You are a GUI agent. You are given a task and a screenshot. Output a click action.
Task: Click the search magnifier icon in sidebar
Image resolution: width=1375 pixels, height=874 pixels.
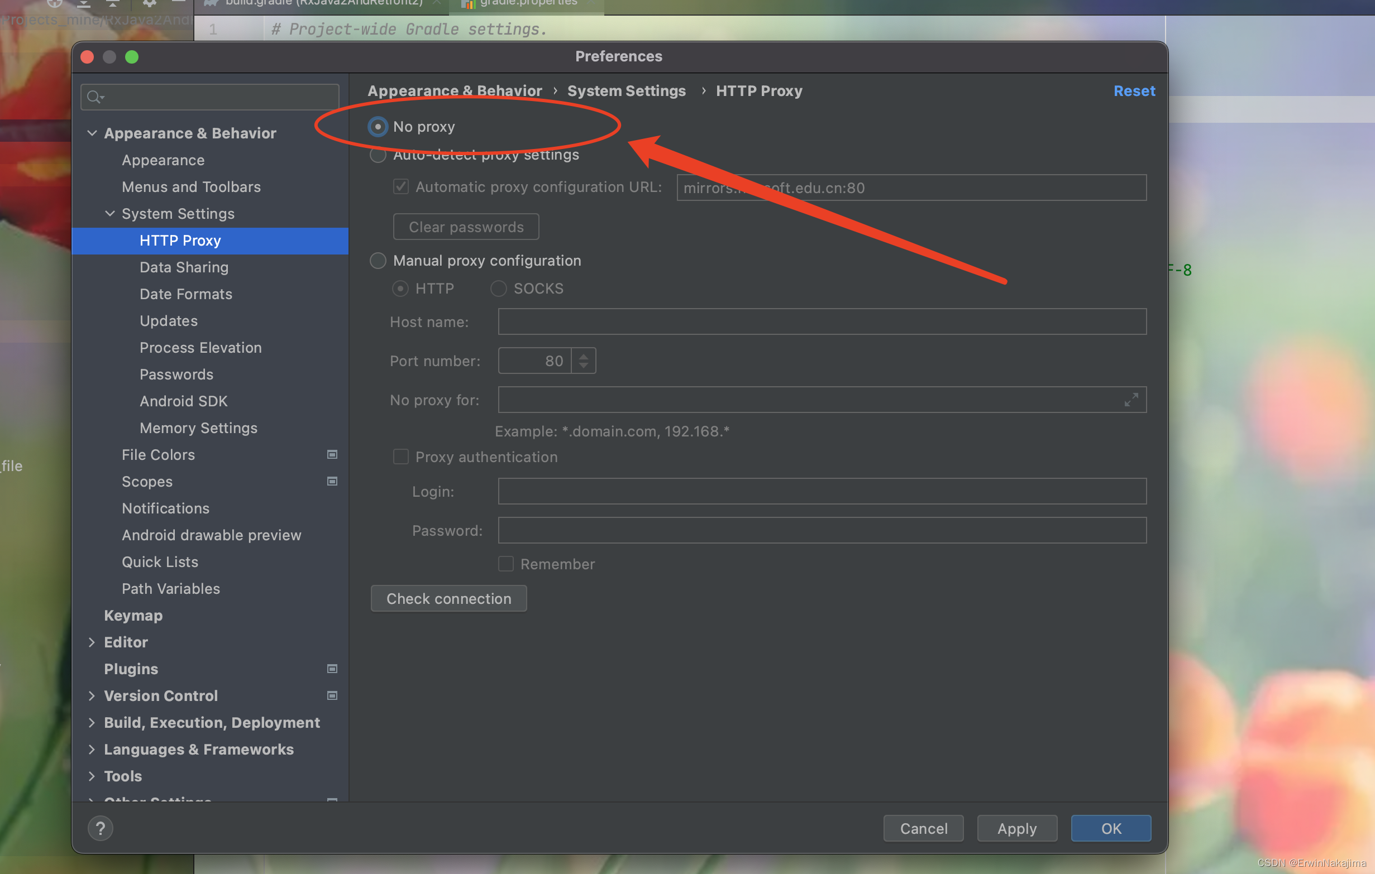tap(95, 97)
